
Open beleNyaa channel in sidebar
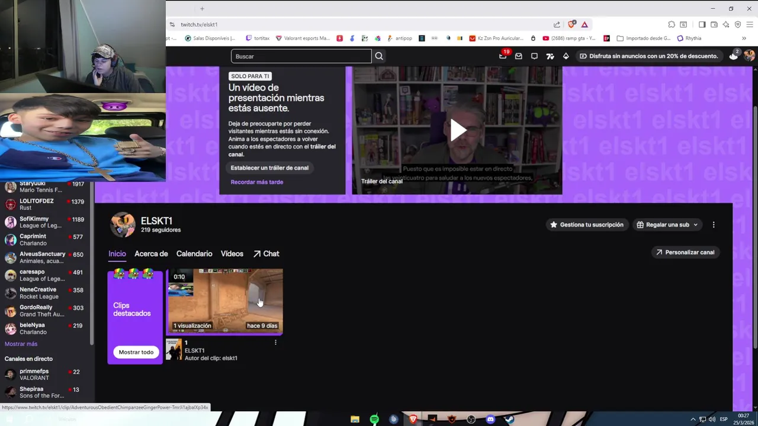click(x=45, y=328)
